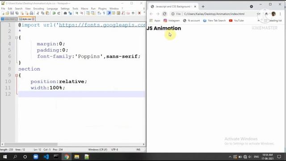The image size is (286, 161).
Task: Click the Open file toolbar icon
Action: pyautogui.click(x=7, y=13)
